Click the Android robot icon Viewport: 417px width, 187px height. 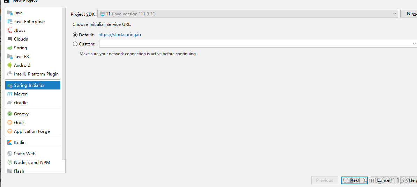coord(10,65)
